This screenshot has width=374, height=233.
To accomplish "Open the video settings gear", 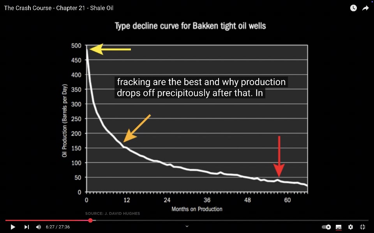I will click(x=350, y=227).
